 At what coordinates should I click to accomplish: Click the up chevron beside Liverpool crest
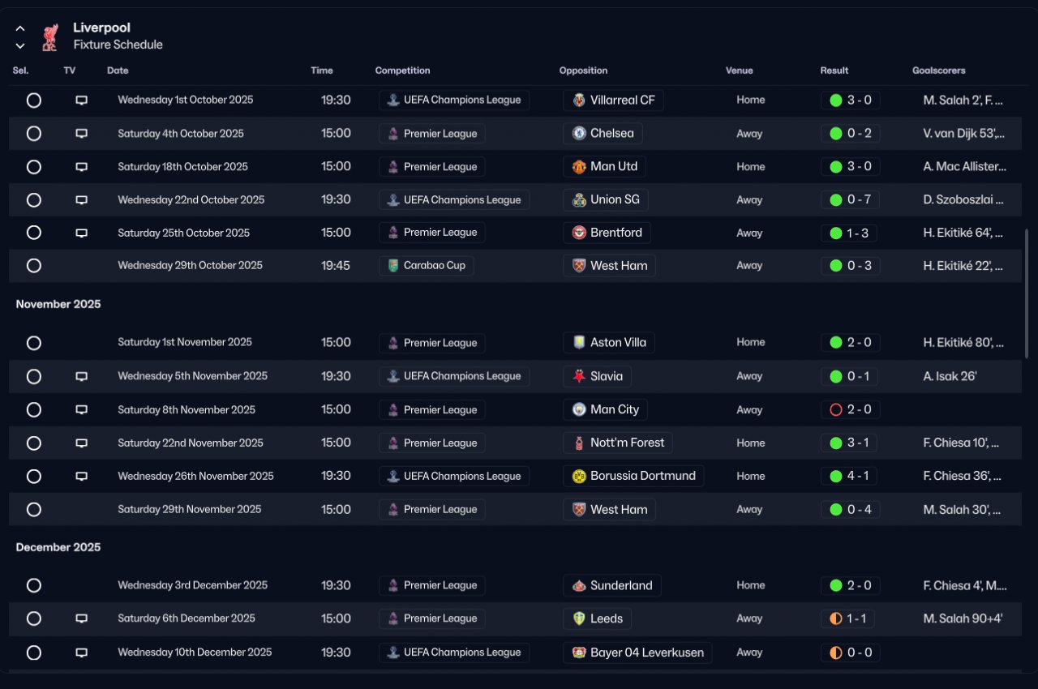click(20, 28)
